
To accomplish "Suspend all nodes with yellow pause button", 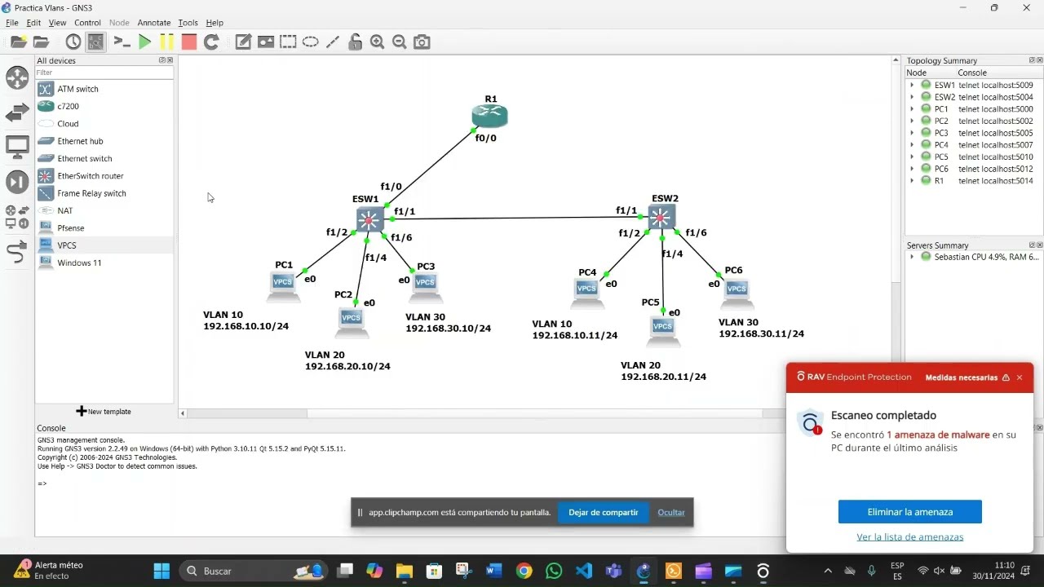I will (166, 42).
